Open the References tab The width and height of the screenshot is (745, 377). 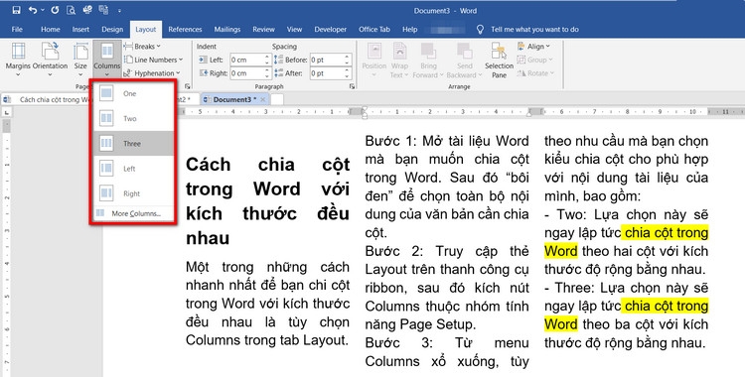[x=185, y=30]
